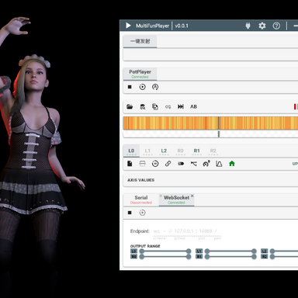Select the 一键发射 tab
The height and width of the screenshot is (298, 298).
coord(140,41)
